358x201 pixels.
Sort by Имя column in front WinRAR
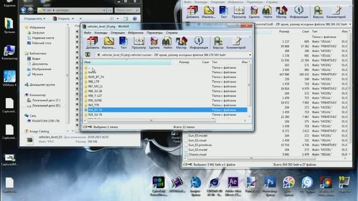(x=127, y=62)
